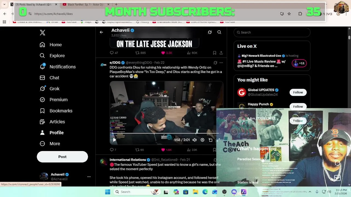Open Notifications in the sidebar
Image resolution: width=351 pixels, height=197 pixels.
coord(58,67)
